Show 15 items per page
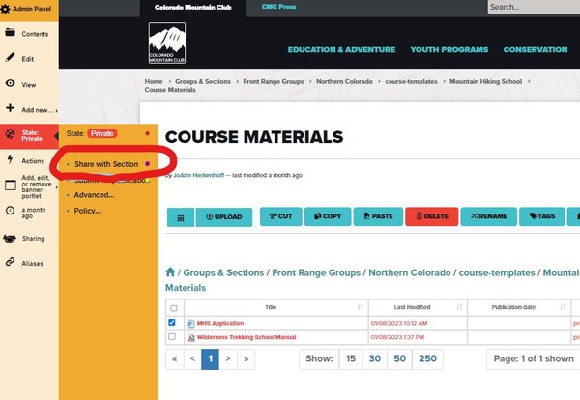The image size is (580, 400). click(x=350, y=359)
